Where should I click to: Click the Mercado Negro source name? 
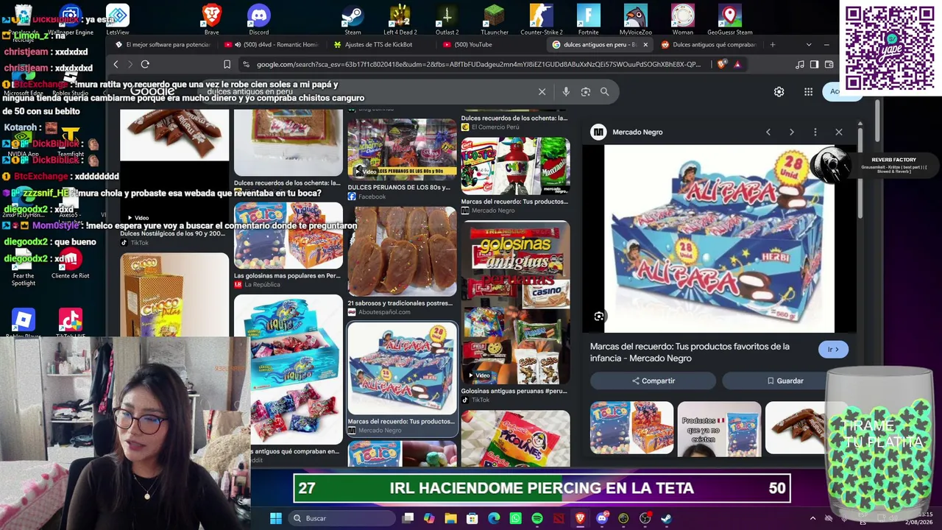tap(637, 132)
